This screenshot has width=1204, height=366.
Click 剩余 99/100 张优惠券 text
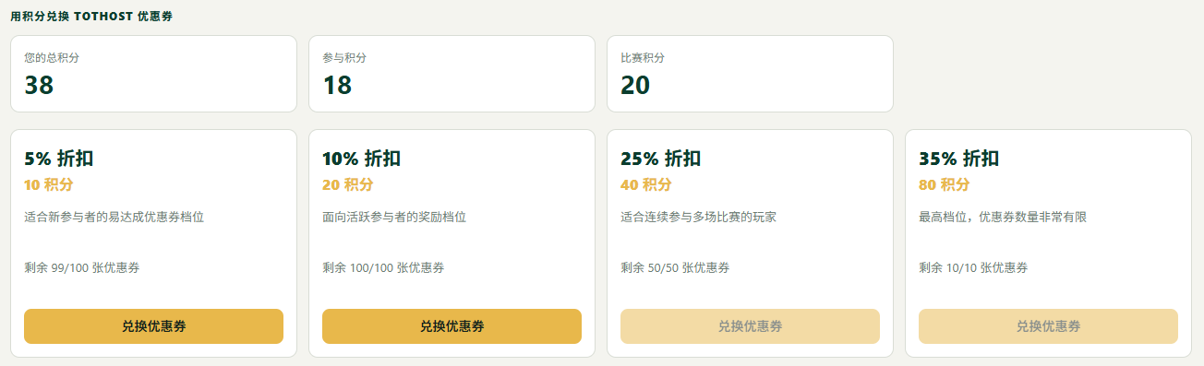82,268
